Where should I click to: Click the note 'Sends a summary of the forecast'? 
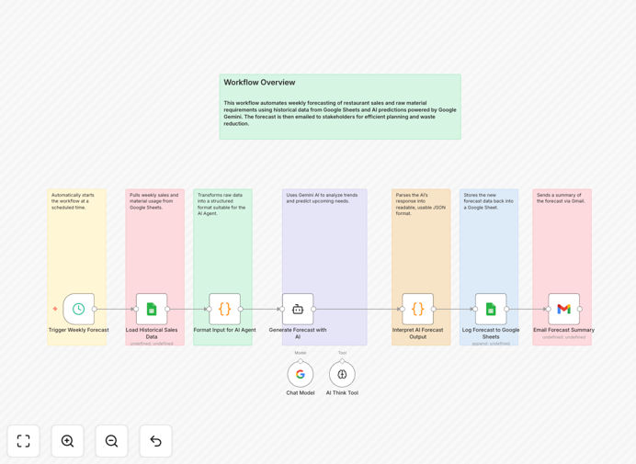(561, 198)
